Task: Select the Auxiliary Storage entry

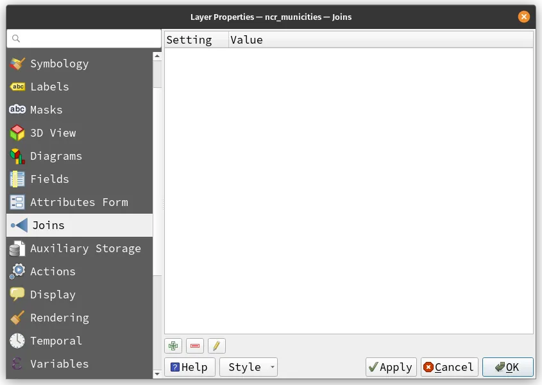Action: pyautogui.click(x=86, y=248)
